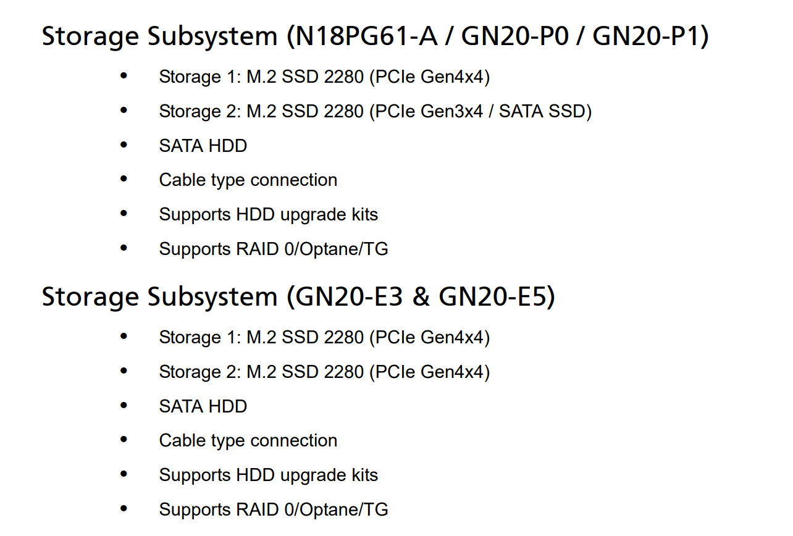This screenshot has width=793, height=536.
Task: Click "SATA HDD" in the N18PG61-A section
Action: pyautogui.click(x=203, y=146)
